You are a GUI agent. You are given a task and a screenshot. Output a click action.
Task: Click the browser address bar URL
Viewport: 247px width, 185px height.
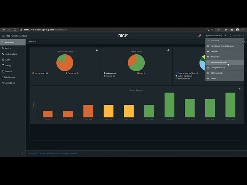pyautogui.click(x=46, y=30)
